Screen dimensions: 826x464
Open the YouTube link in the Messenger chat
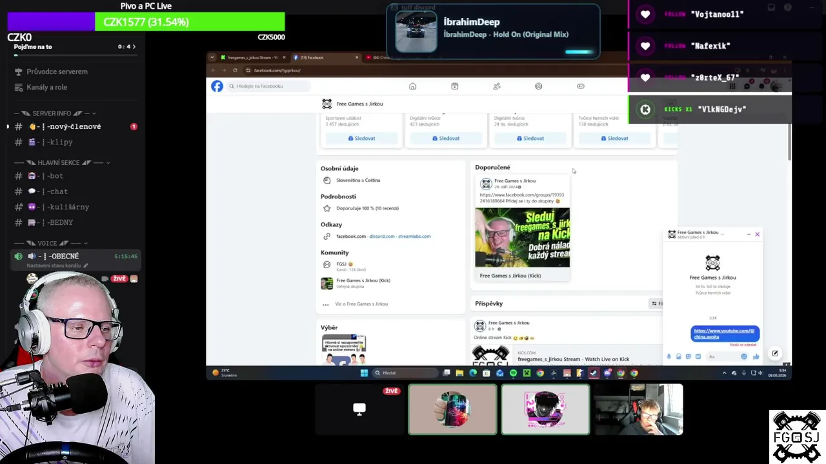click(x=724, y=333)
